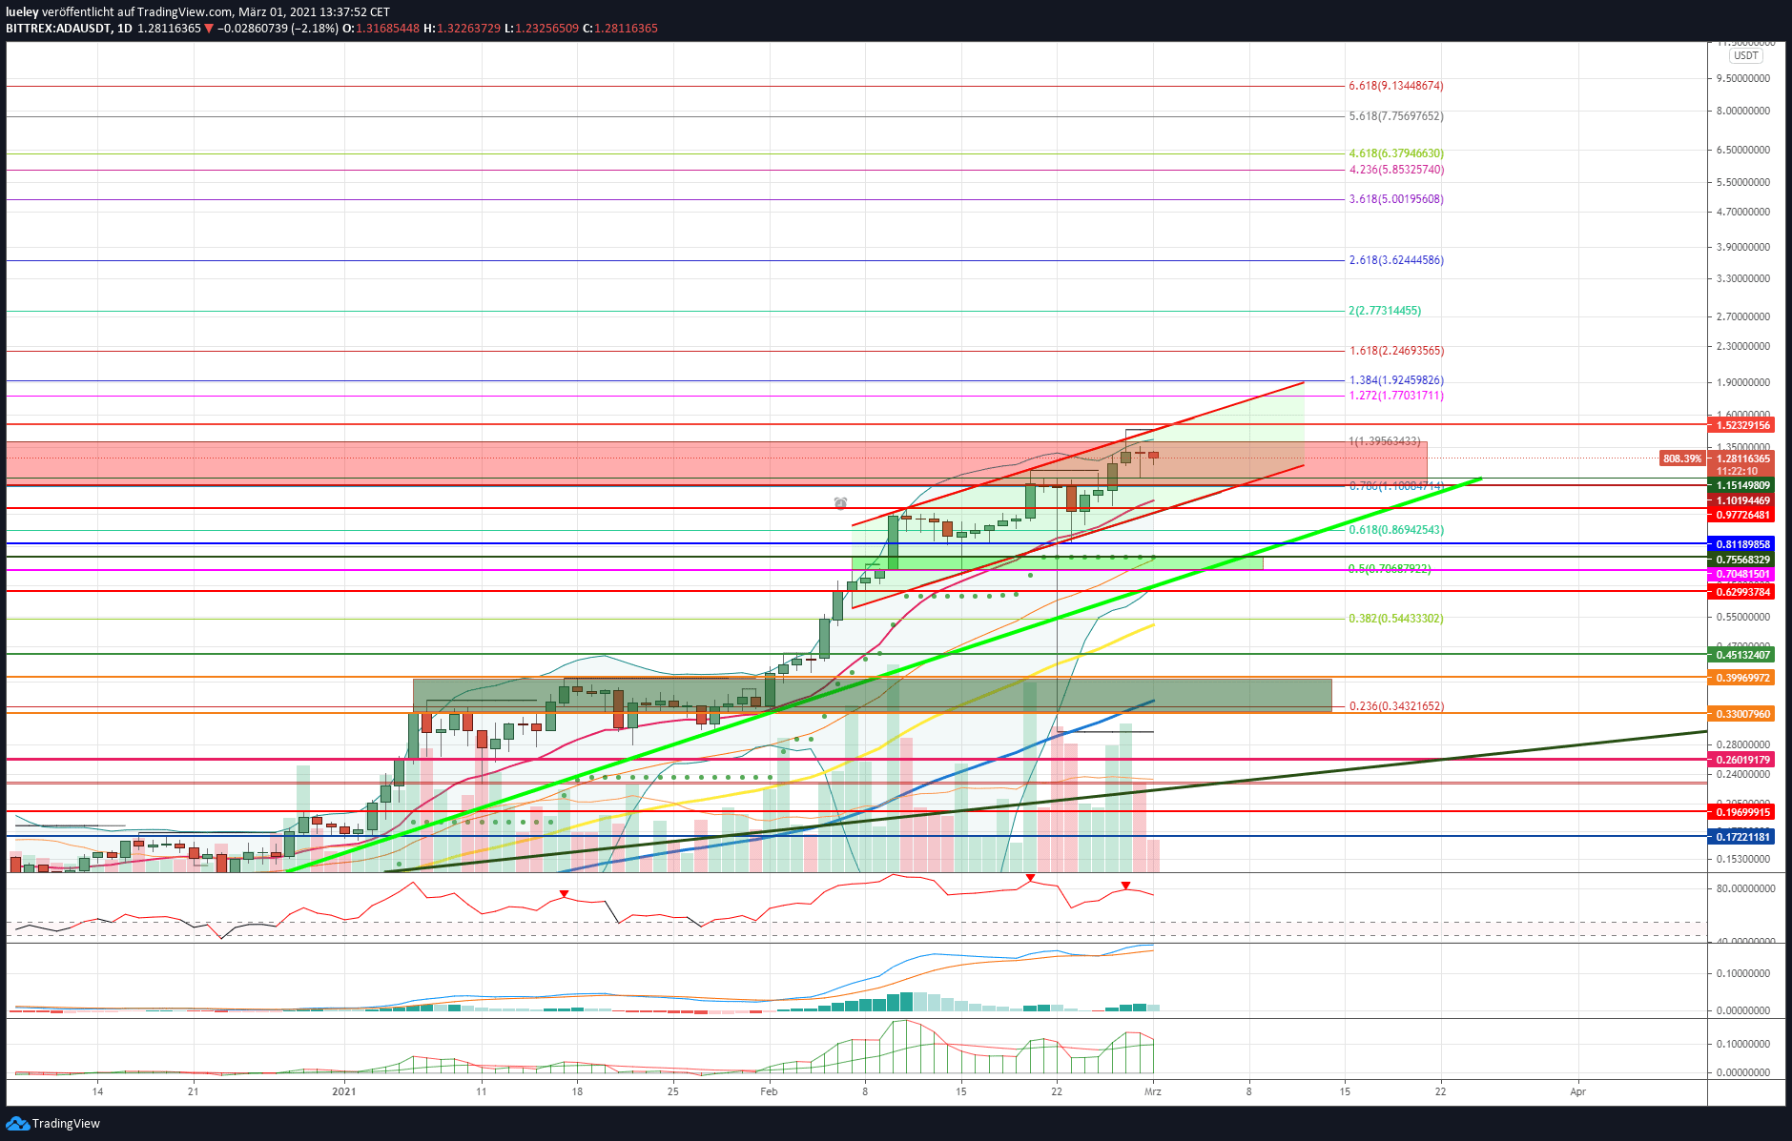Click the 0.382(0.54433302) Fibonacci label

[x=1396, y=619]
